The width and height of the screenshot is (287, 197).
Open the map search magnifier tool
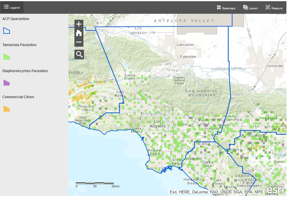point(79,54)
